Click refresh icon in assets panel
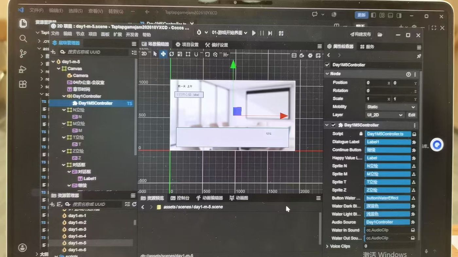 [x=134, y=204]
